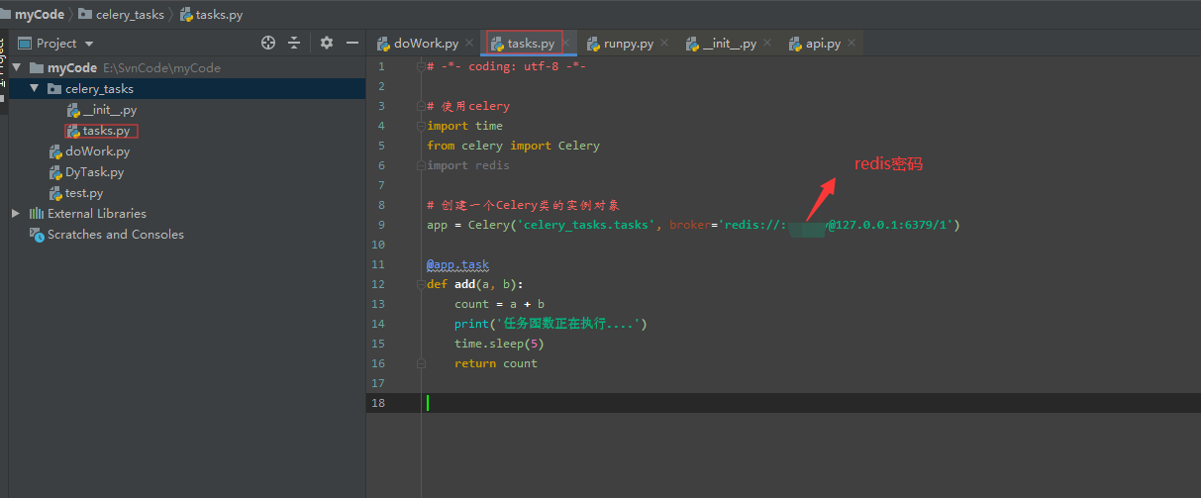Close the tasks.py tab
This screenshot has height=498, width=1201.
565,44
